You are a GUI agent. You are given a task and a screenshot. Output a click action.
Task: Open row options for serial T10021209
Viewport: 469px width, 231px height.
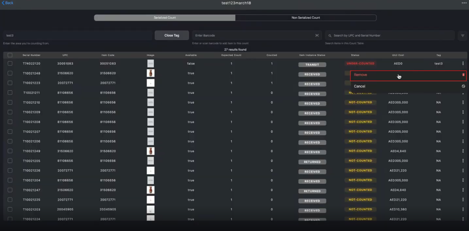point(463,112)
